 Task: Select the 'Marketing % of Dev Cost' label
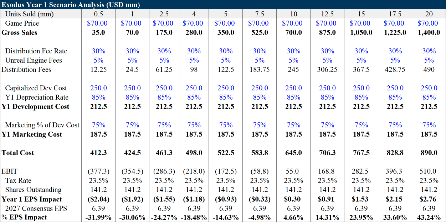[42, 125]
